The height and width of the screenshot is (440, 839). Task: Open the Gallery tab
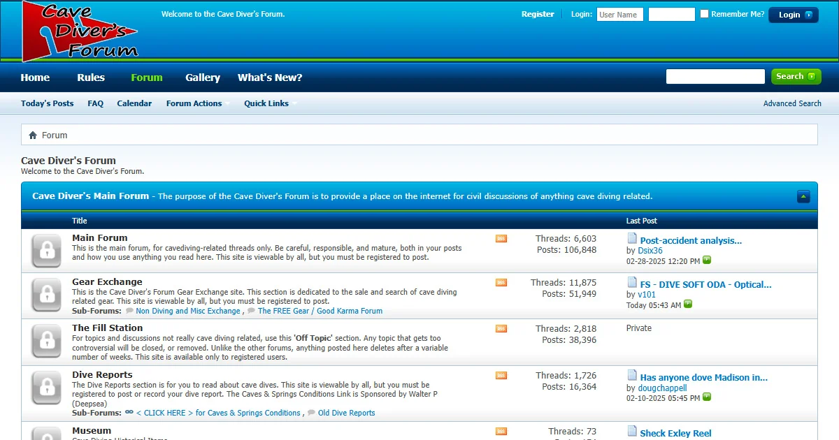203,78
